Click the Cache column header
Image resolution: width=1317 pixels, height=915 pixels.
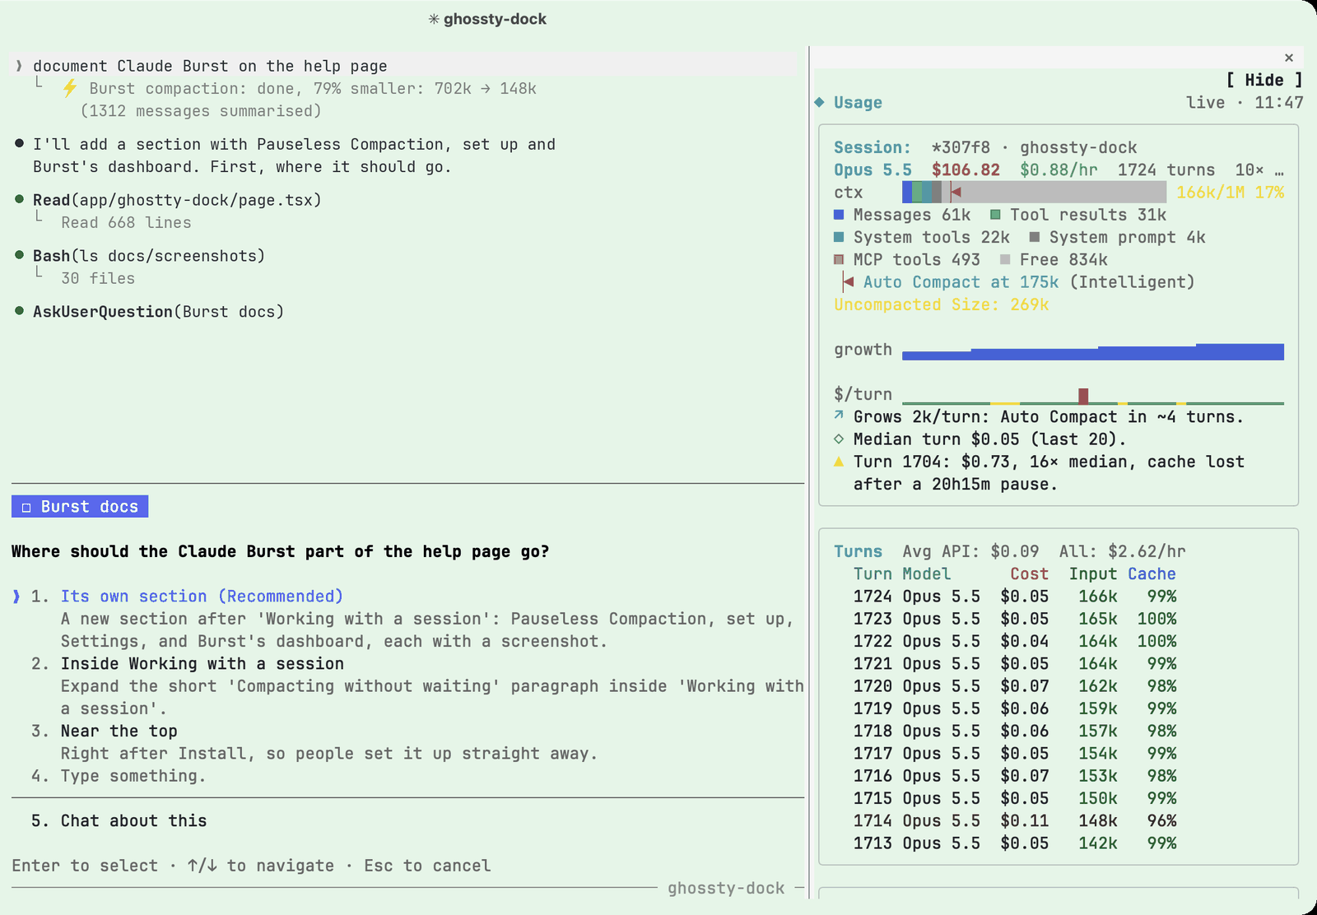1152,574
